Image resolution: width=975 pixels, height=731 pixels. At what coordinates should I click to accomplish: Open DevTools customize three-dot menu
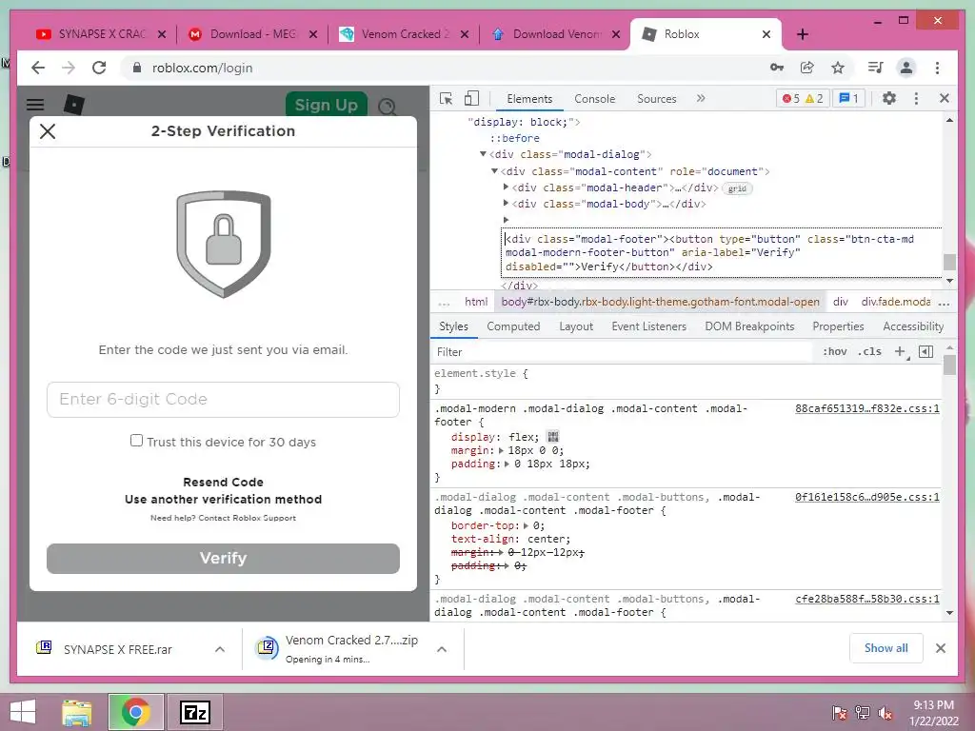916,98
